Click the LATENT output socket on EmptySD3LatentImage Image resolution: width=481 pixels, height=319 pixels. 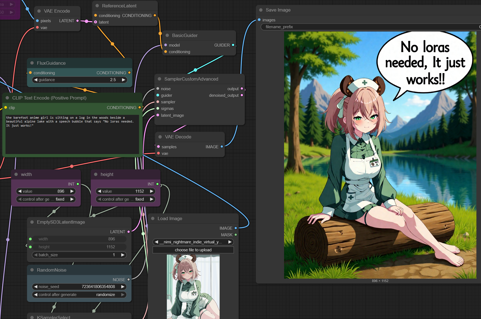point(129,232)
